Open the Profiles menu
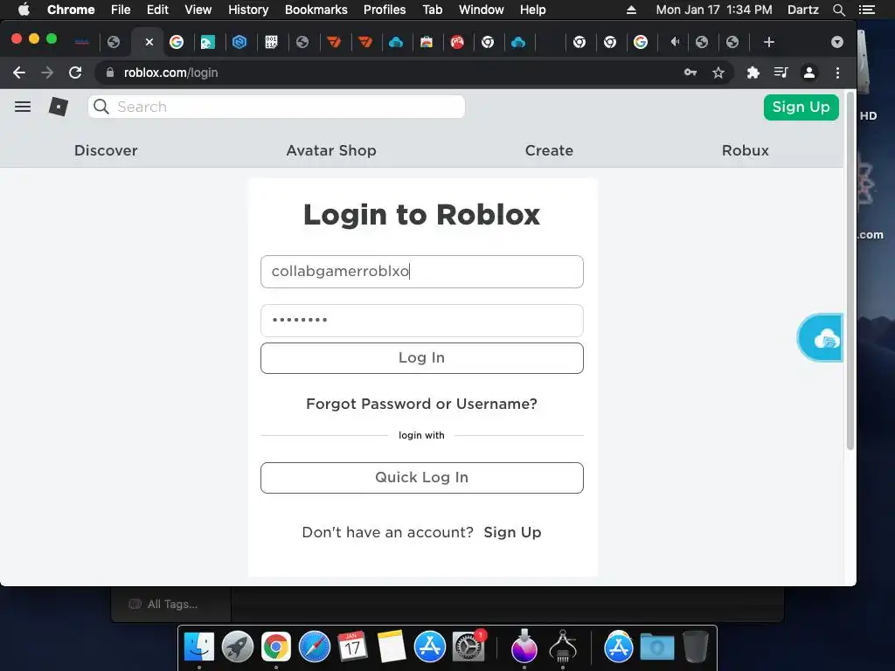Viewport: 895px width, 671px height. click(385, 10)
